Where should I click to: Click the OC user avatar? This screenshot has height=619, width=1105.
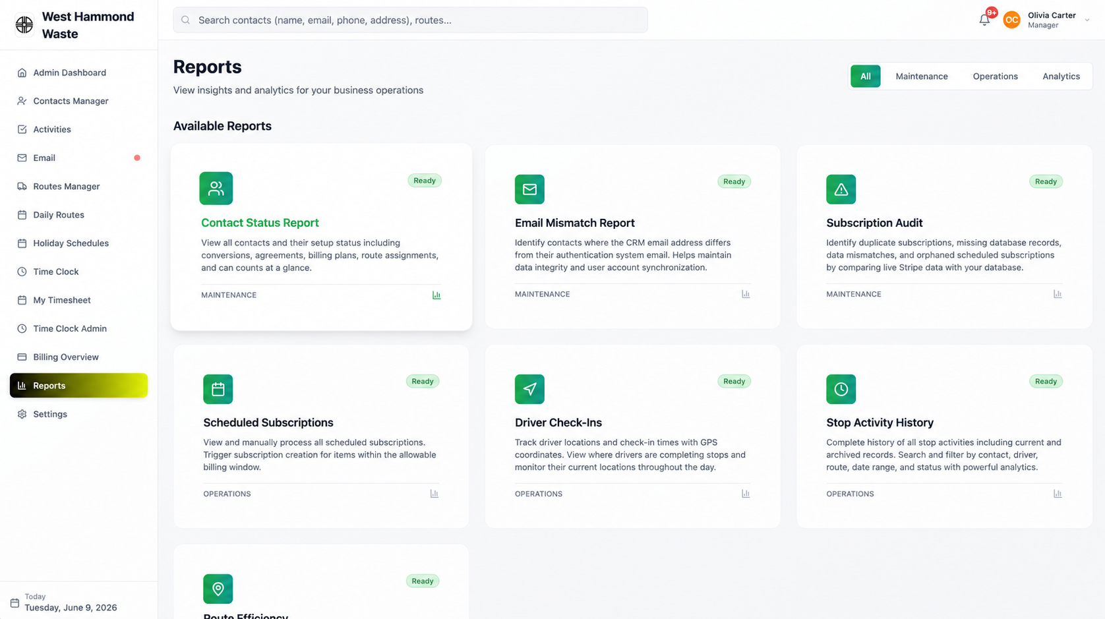tap(1011, 20)
